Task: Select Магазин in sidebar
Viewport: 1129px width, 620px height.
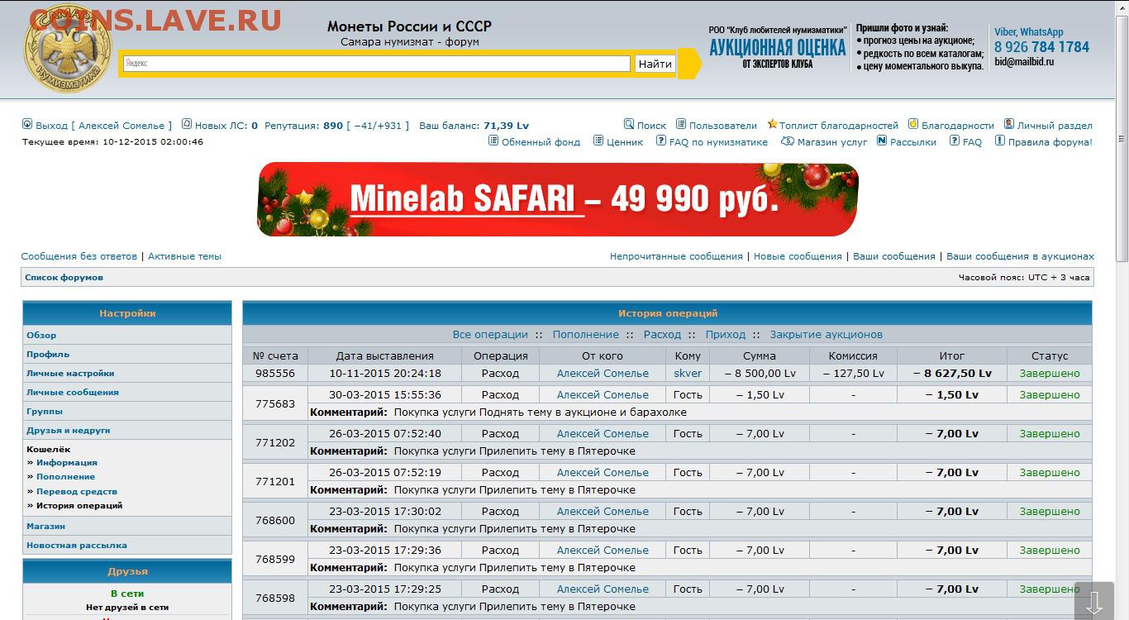Action: tap(45, 526)
